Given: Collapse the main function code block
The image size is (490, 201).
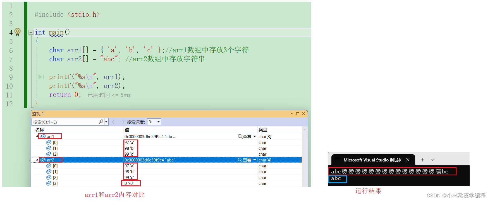Looking at the screenshot, I should [31, 32].
